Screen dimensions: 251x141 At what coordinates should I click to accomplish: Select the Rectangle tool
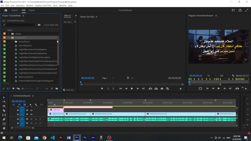(x=4, y=124)
